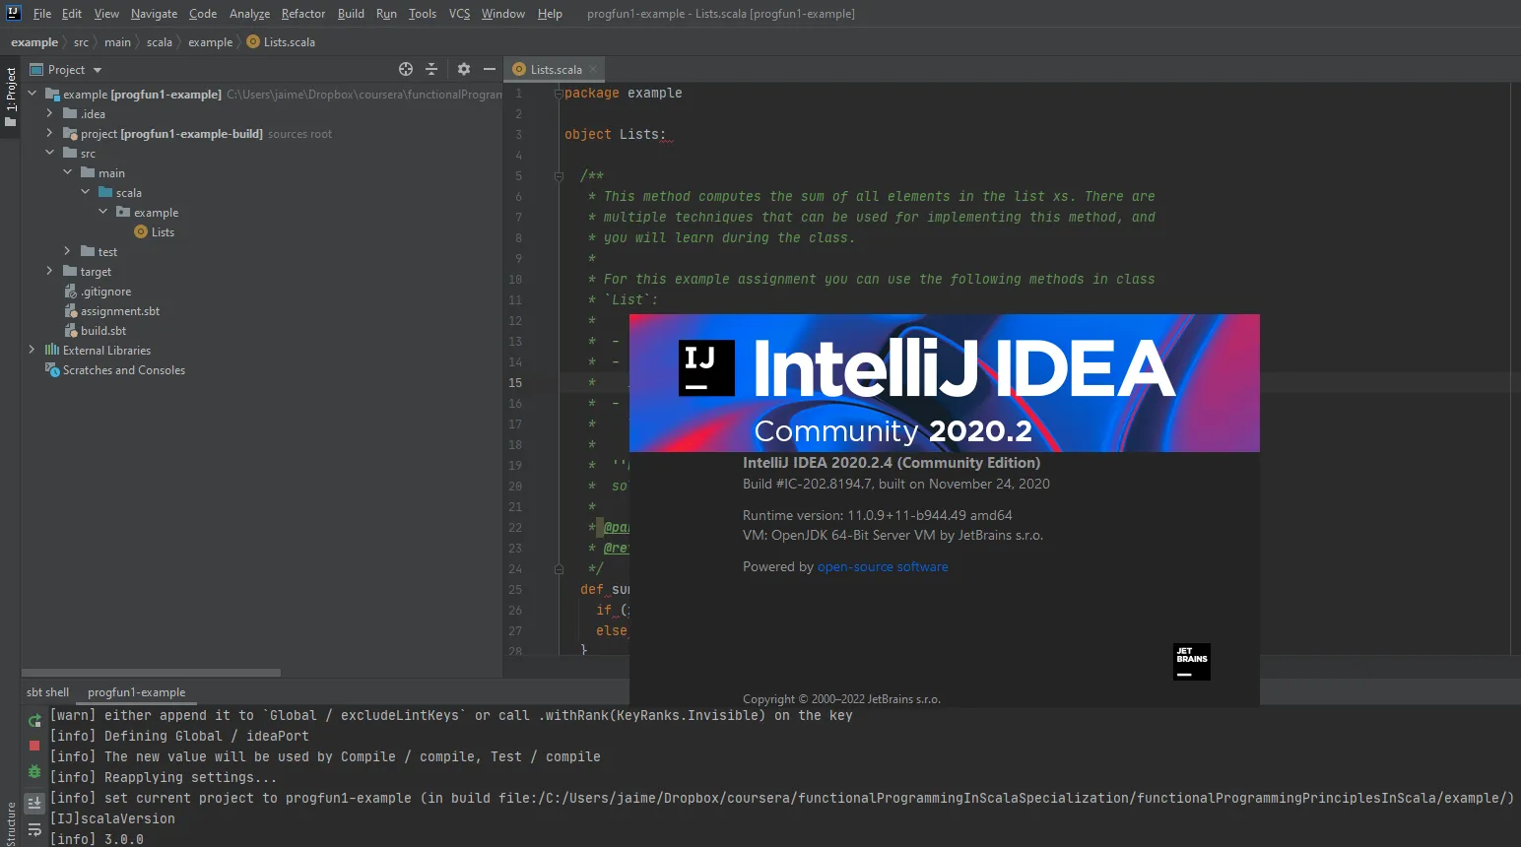Collapse the example package node
The width and height of the screenshot is (1521, 847).
click(103, 213)
